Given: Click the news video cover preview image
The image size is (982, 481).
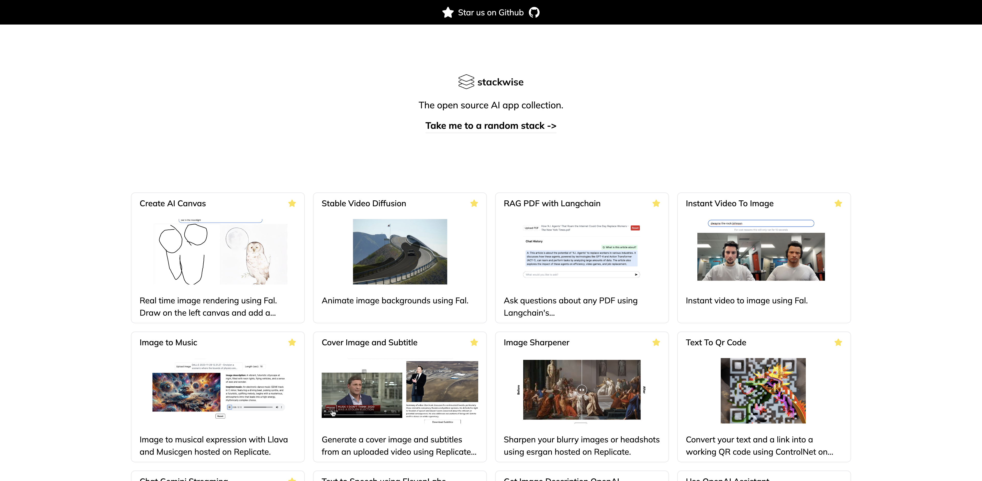Looking at the screenshot, I should pos(362,395).
